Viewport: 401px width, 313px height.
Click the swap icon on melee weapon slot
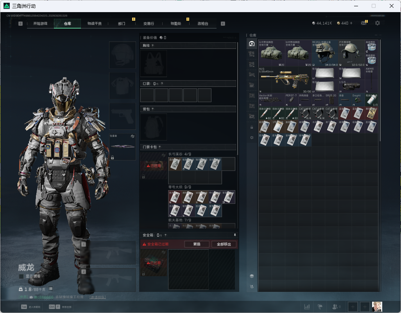[132, 137]
